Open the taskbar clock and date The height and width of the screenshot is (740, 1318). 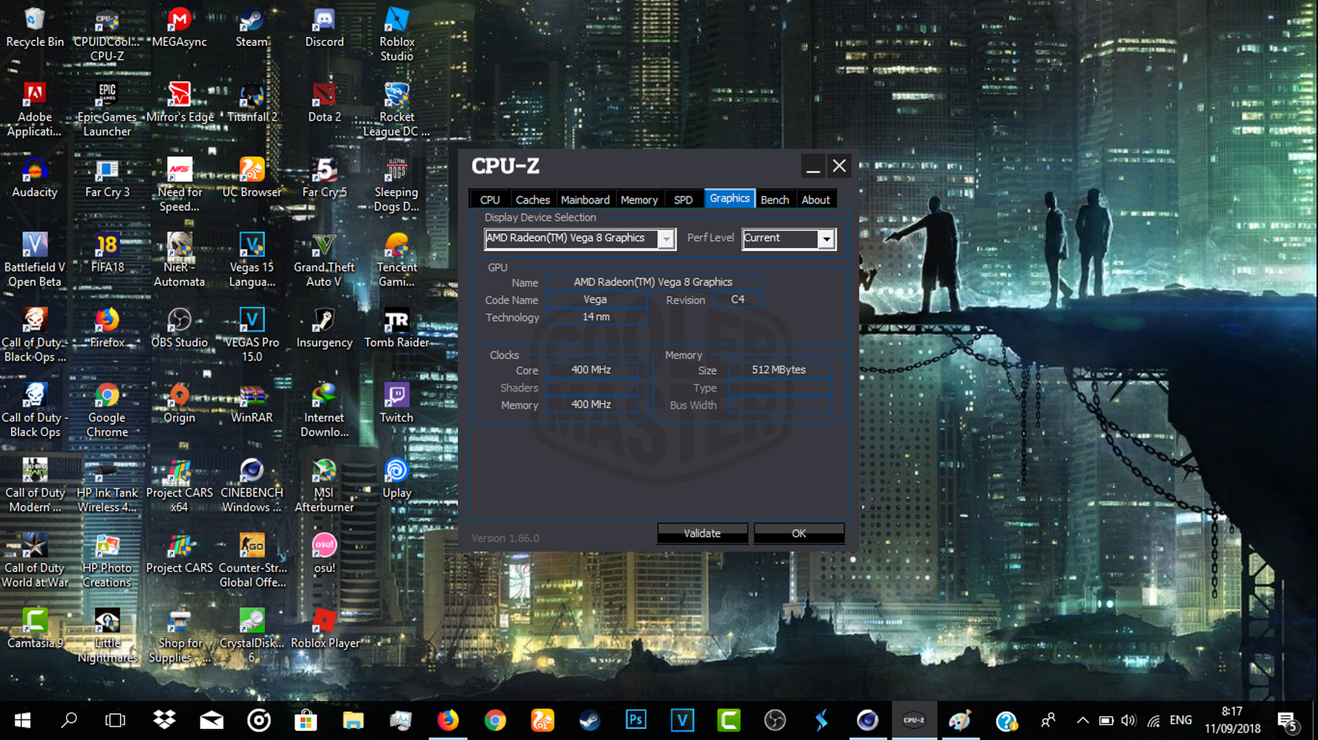(1232, 720)
